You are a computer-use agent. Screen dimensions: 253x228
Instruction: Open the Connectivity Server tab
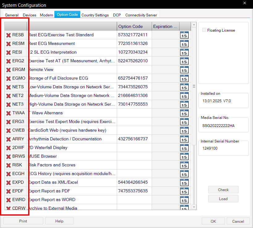click(x=141, y=15)
